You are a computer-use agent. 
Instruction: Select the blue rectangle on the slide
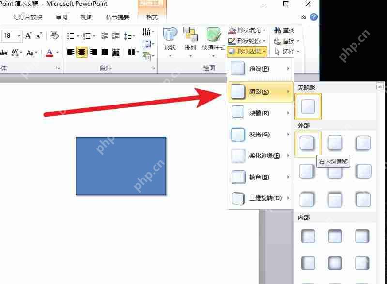[121, 166]
